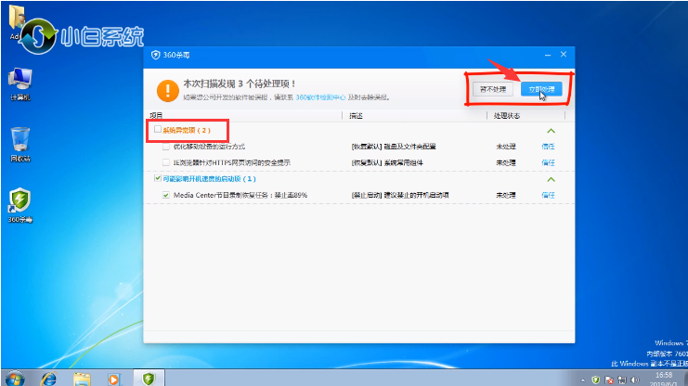Click the 处理状态 column header

507,116
